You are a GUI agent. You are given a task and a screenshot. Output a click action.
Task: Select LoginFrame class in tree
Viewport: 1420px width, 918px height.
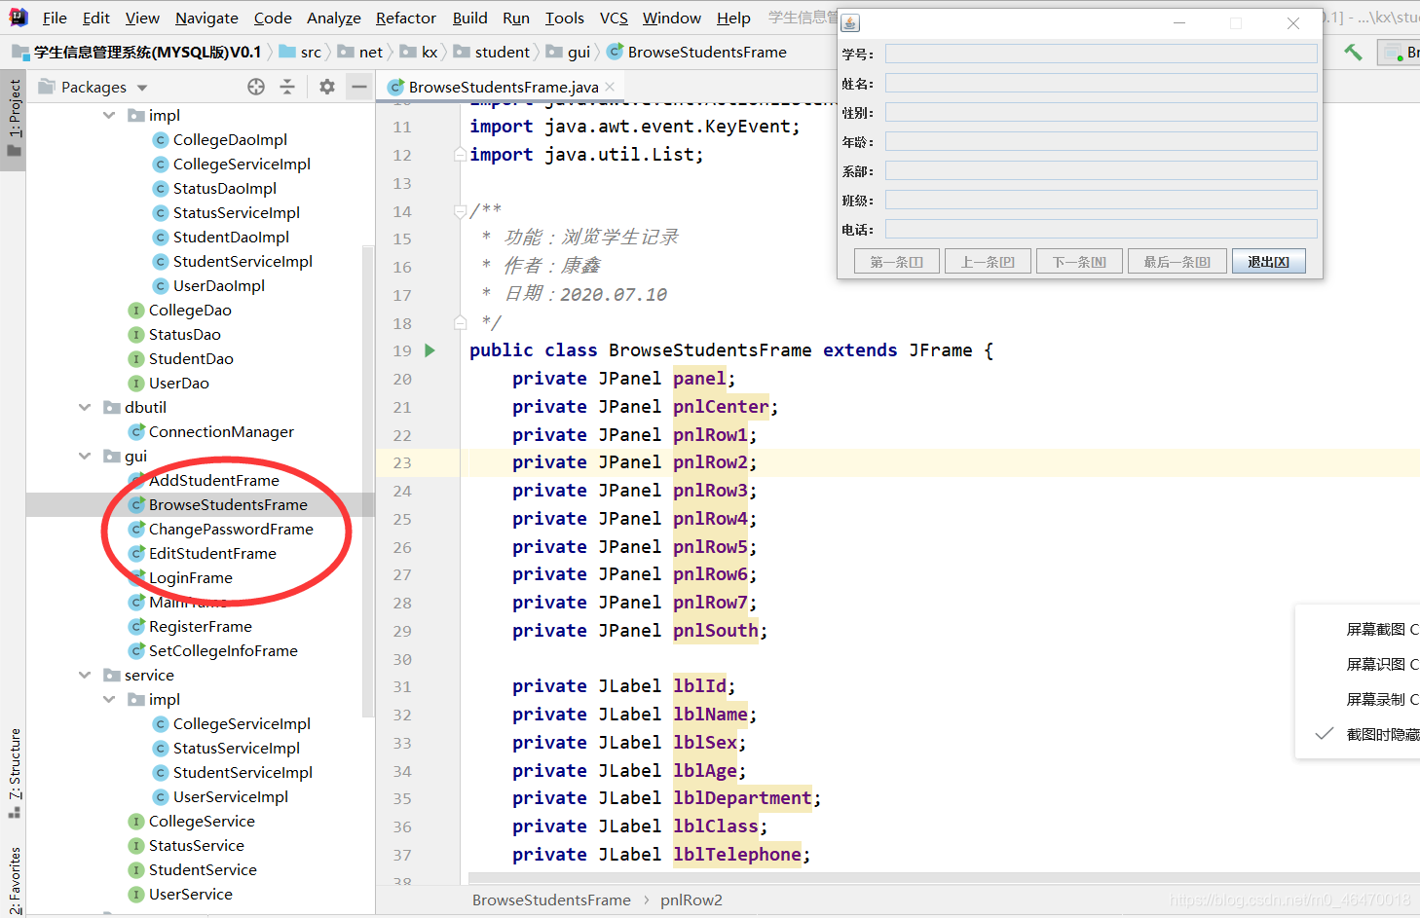190,577
